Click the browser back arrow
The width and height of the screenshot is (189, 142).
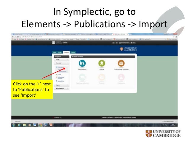tap(13, 37)
